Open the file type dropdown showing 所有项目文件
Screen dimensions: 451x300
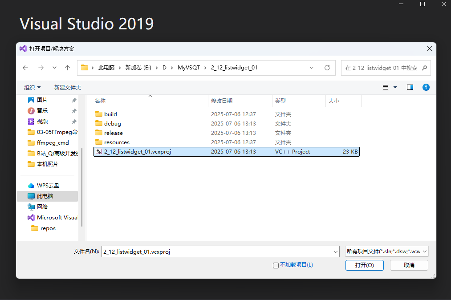(386, 251)
